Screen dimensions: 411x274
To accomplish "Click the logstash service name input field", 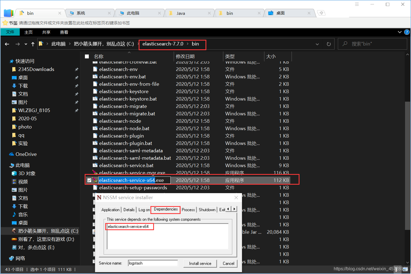I will (153, 263).
